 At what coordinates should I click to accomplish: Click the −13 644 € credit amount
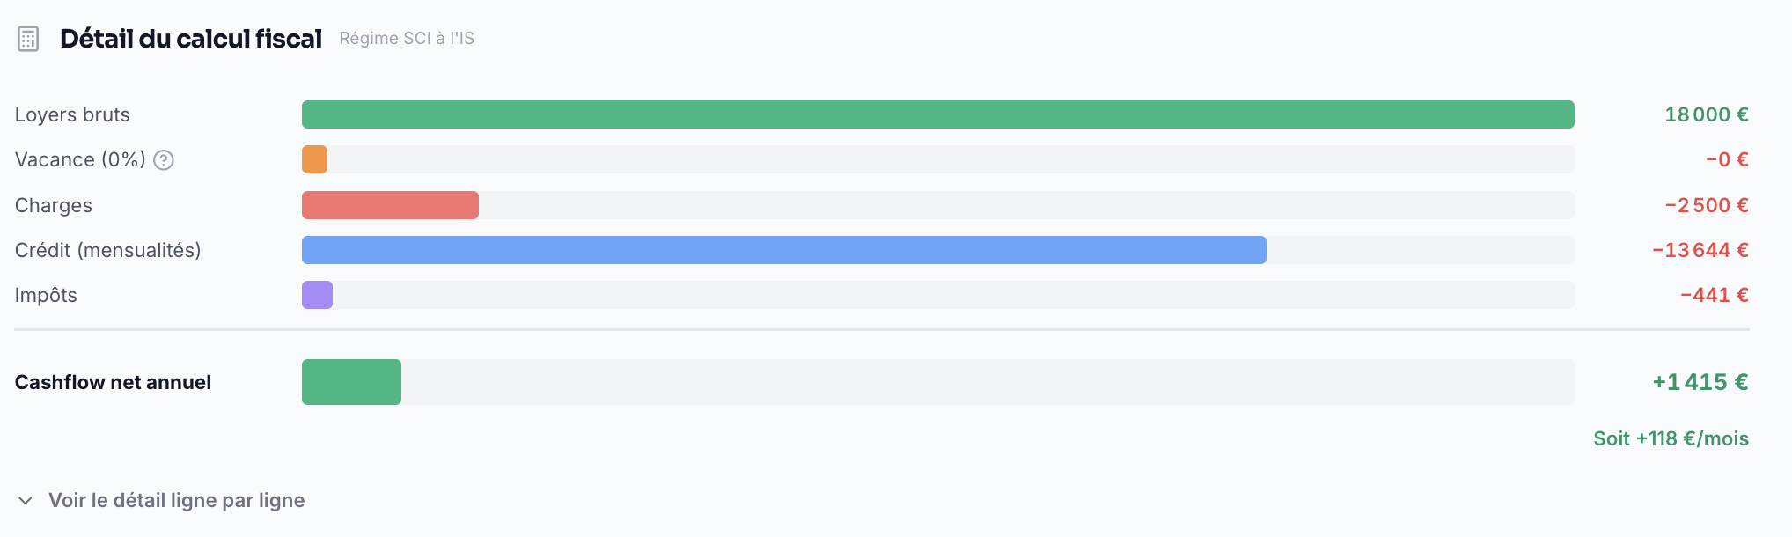pos(1700,250)
